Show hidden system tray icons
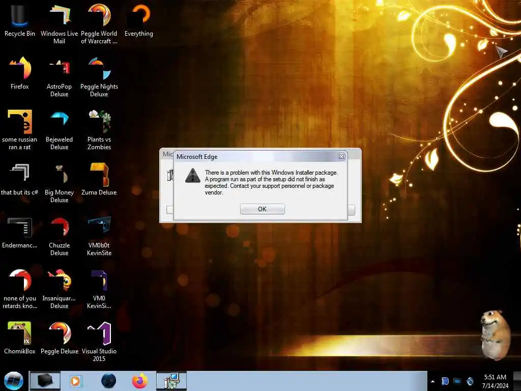This screenshot has height=391, width=521. (432, 381)
